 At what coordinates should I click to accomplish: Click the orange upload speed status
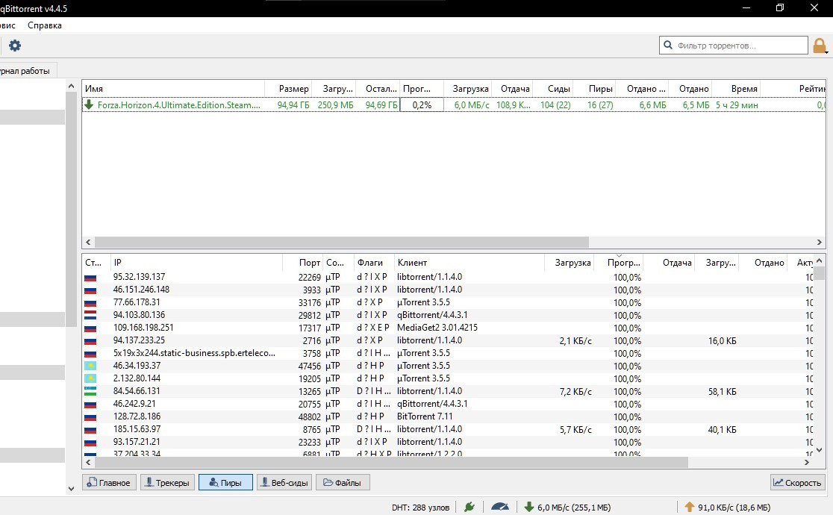pyautogui.click(x=729, y=507)
